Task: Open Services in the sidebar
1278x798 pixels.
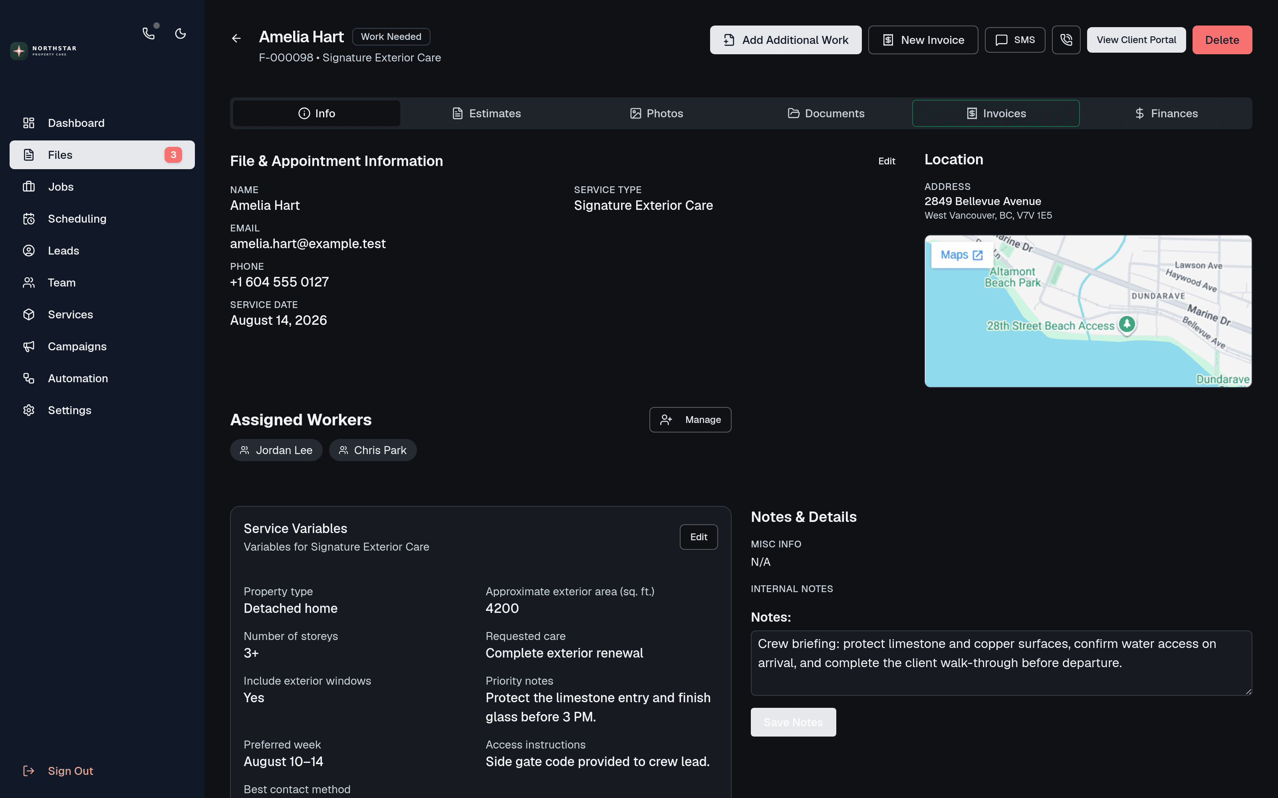Action: coord(102,314)
